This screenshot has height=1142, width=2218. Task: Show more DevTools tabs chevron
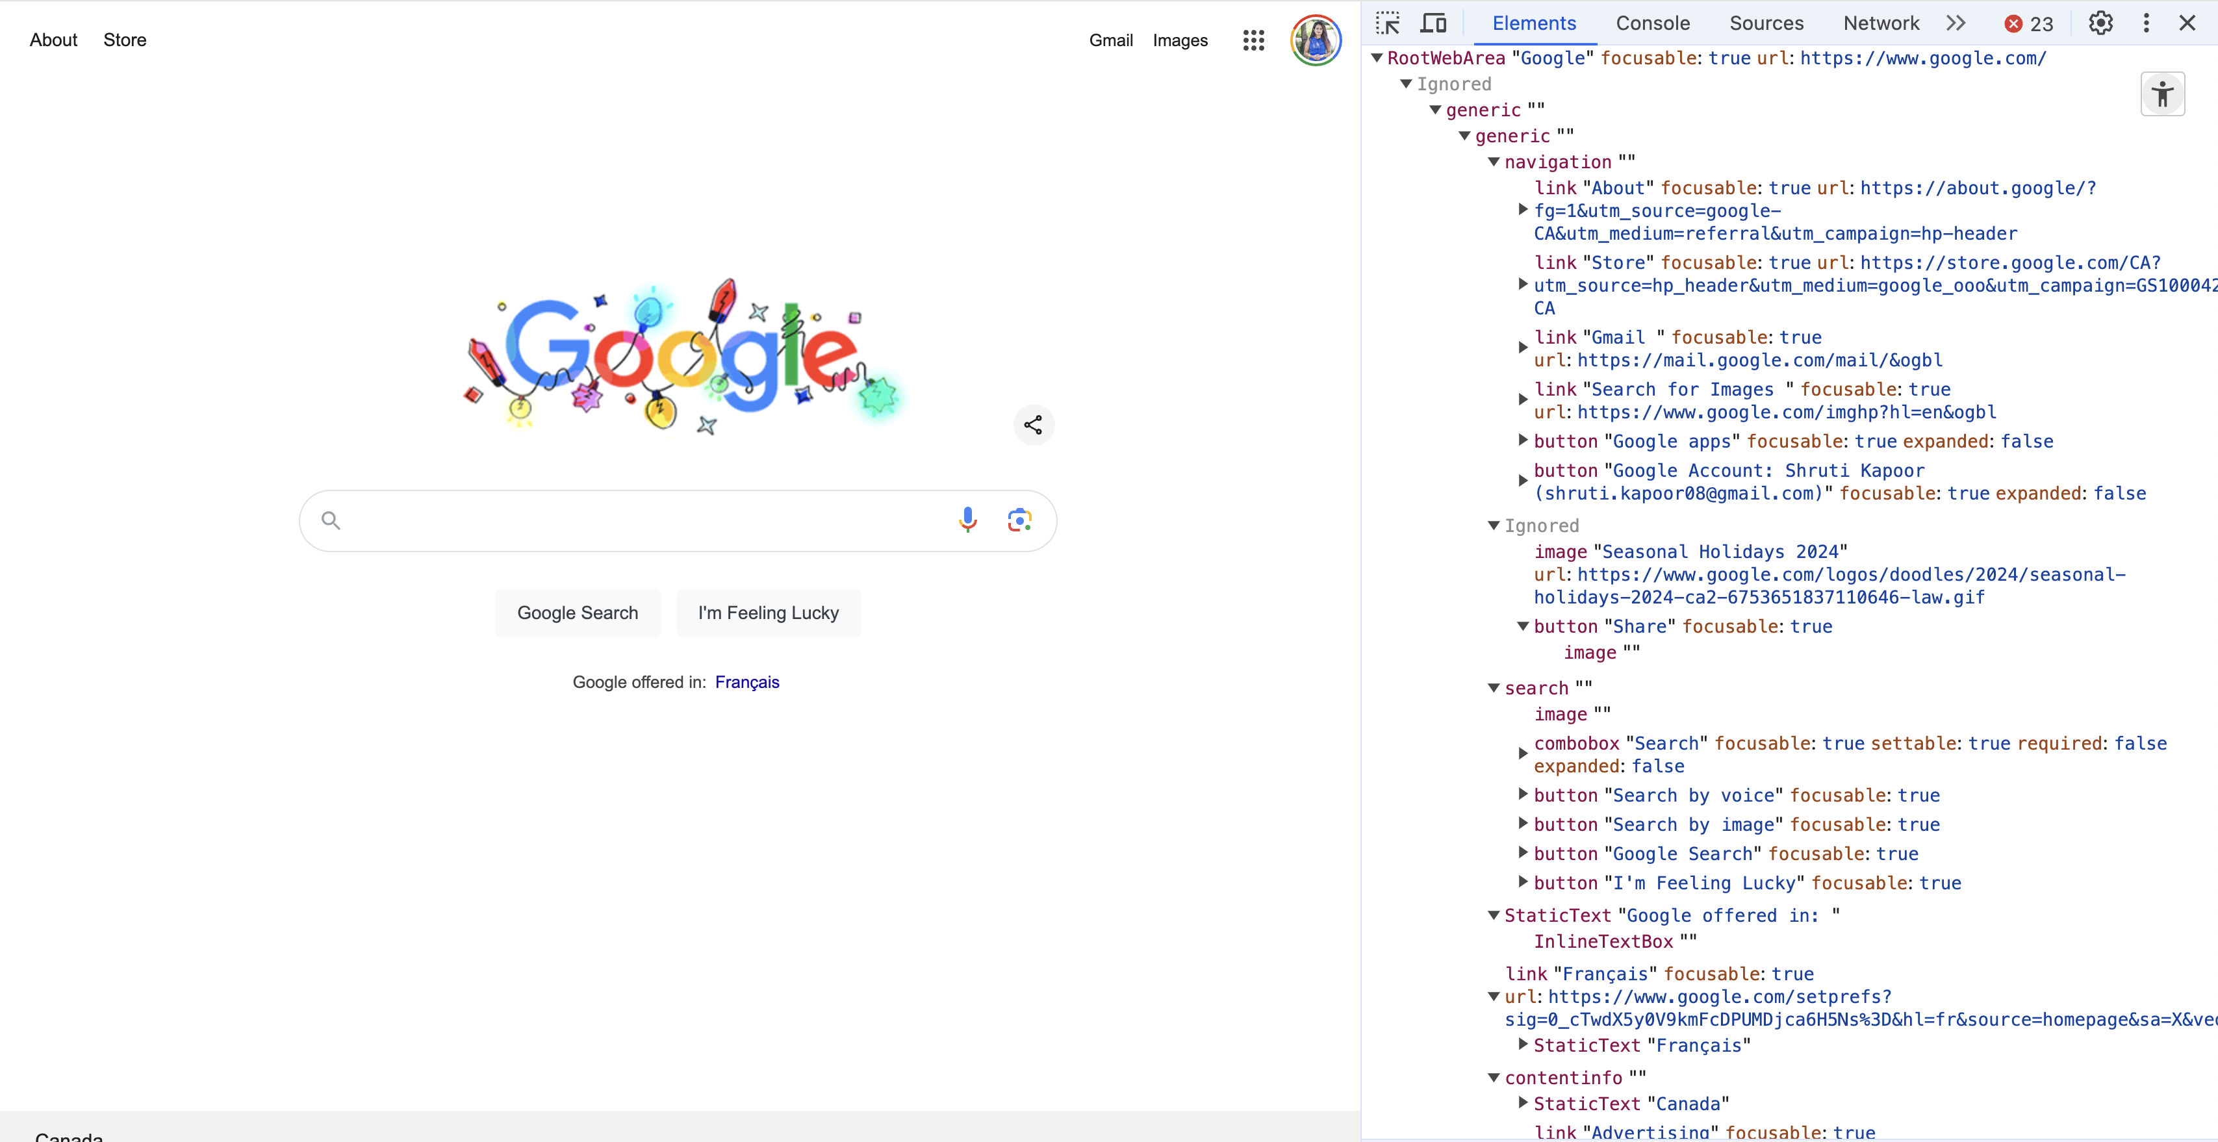click(1956, 23)
